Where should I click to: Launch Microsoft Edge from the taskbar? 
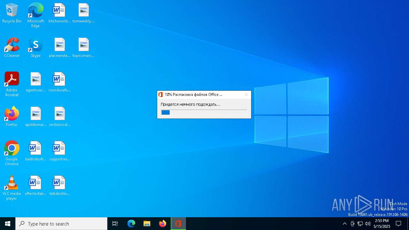[131, 224]
